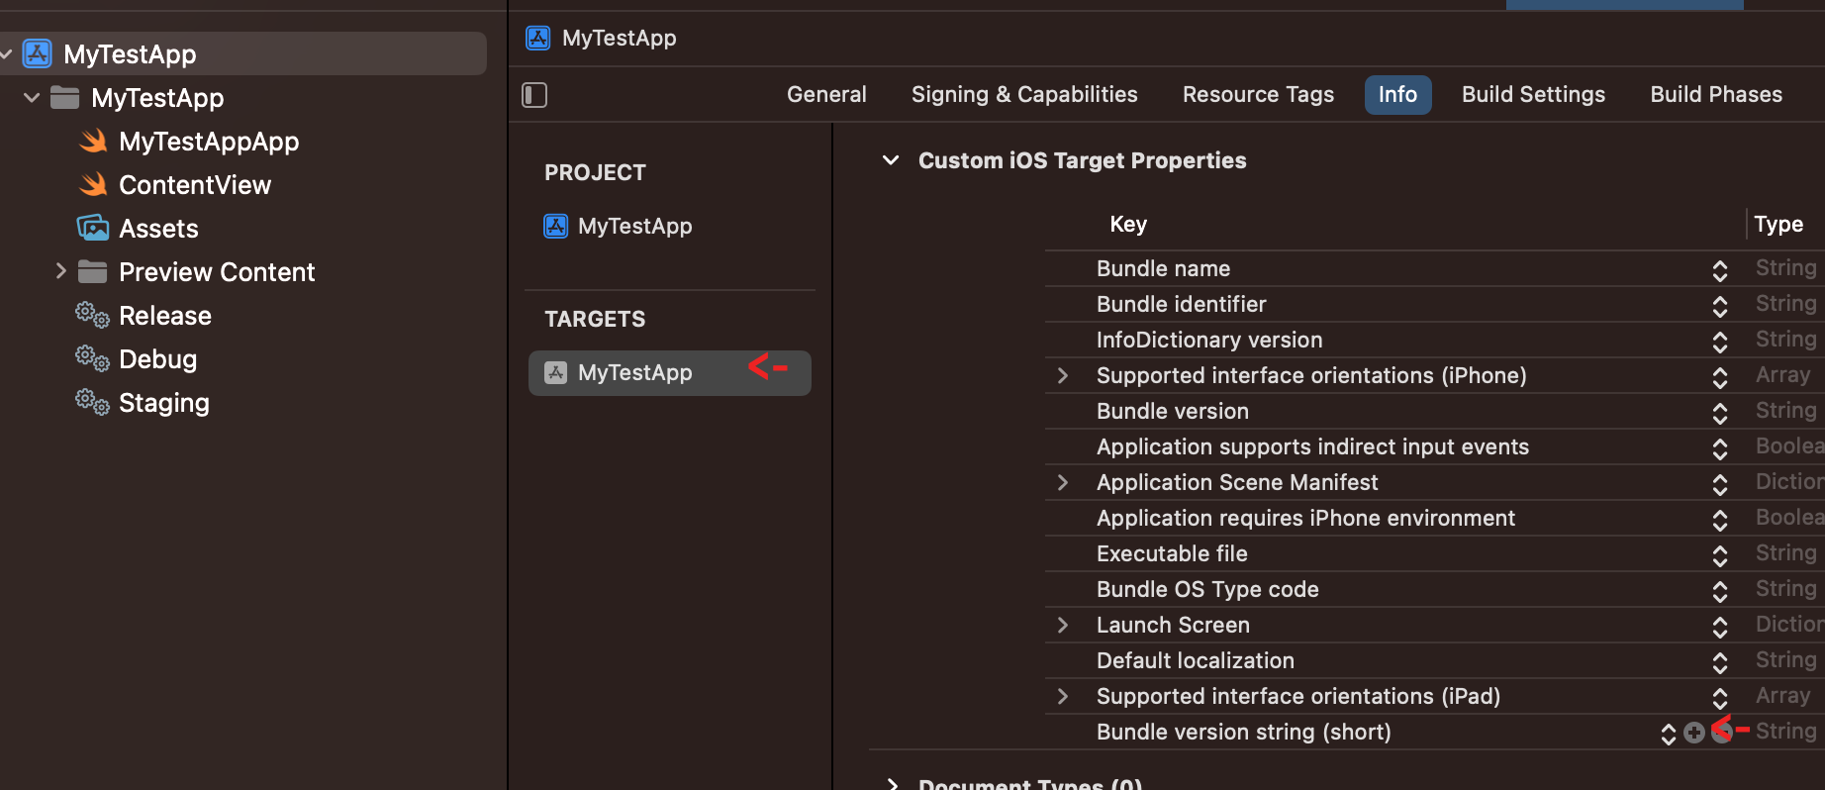Toggle the projects and targets list sidebar icon
Image resolution: width=1825 pixels, height=790 pixels.
click(534, 95)
